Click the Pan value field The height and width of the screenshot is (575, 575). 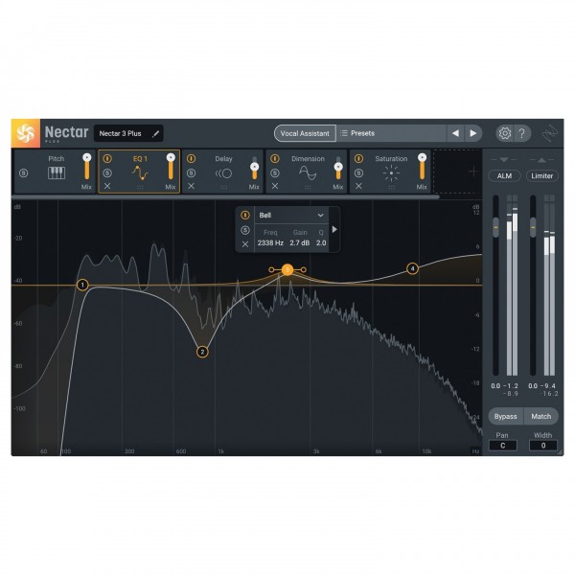[503, 446]
